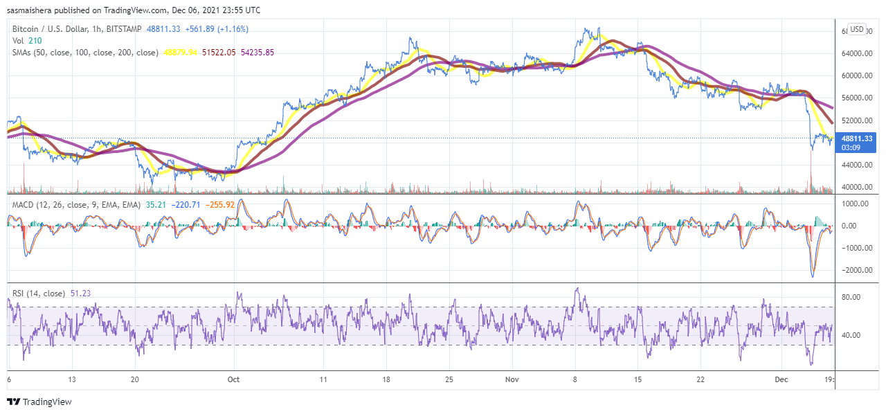The width and height of the screenshot is (886, 414).
Task: Click the Dec label on the time axis
Action: point(782,379)
